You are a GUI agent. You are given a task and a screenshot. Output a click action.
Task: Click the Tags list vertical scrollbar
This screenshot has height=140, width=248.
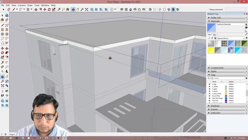point(246,93)
